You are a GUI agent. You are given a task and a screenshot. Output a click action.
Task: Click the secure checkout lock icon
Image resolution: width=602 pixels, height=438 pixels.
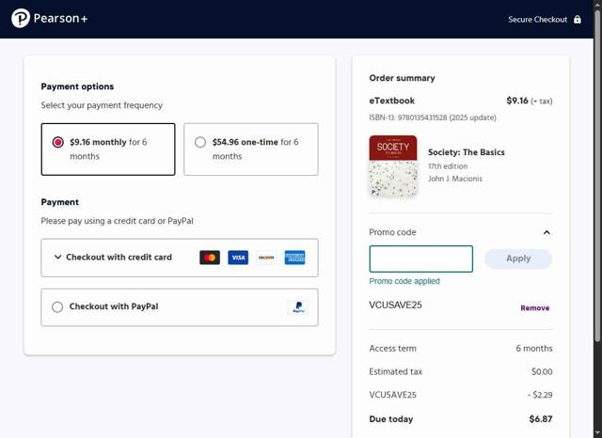point(577,19)
